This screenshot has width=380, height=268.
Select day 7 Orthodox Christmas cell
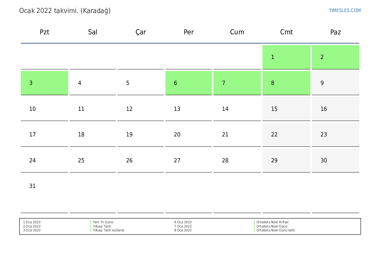click(237, 83)
